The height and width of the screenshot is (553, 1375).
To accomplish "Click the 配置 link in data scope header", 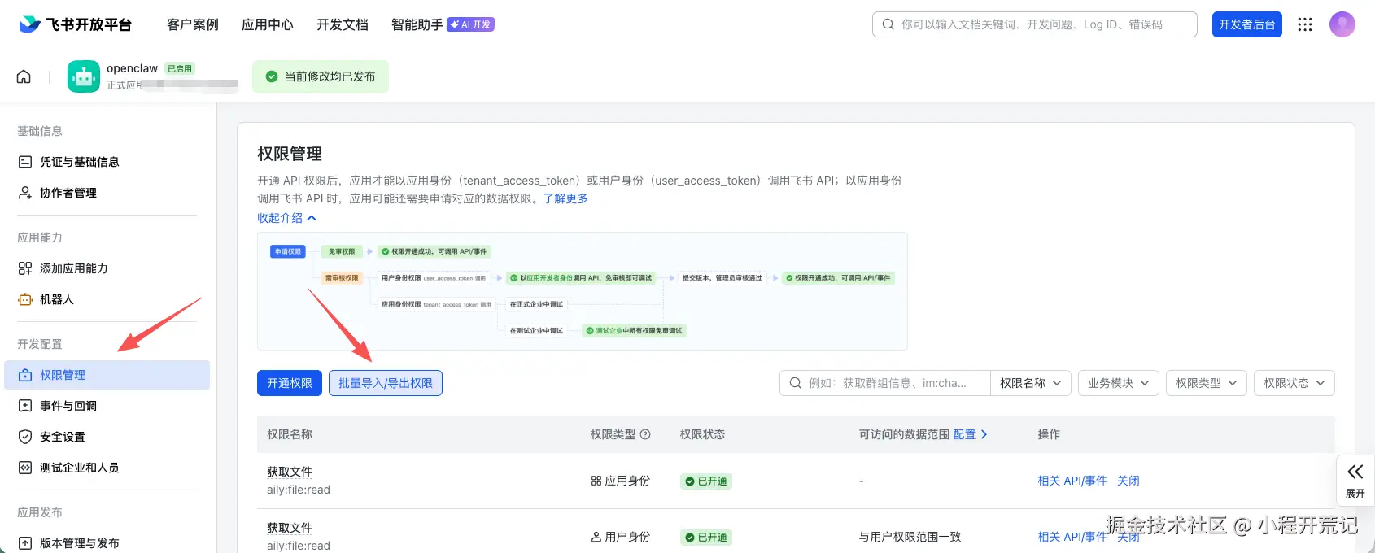I will click(970, 434).
